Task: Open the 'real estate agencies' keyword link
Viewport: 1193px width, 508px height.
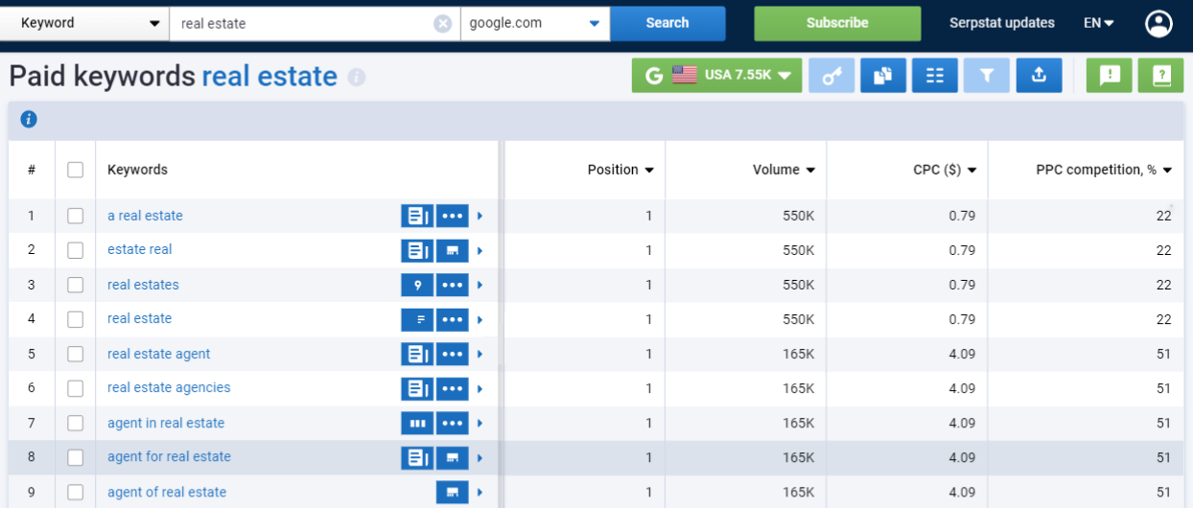Action: (x=169, y=387)
